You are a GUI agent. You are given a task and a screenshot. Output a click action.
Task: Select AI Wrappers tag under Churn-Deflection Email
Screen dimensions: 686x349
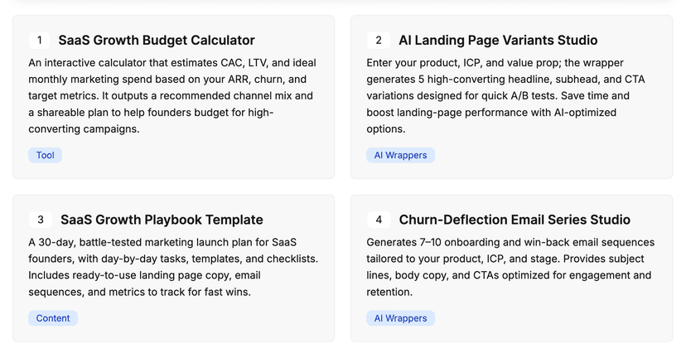coord(400,318)
